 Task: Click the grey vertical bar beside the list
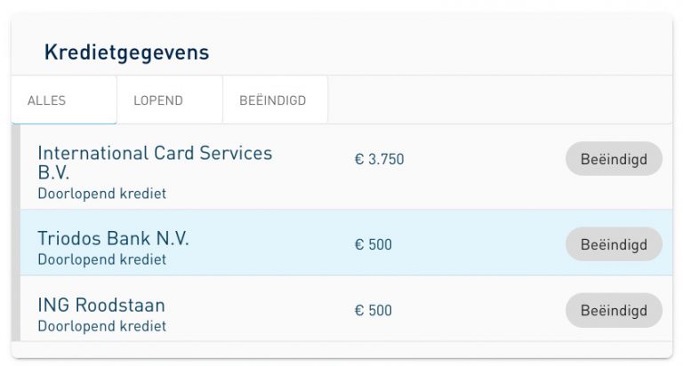[16, 233]
